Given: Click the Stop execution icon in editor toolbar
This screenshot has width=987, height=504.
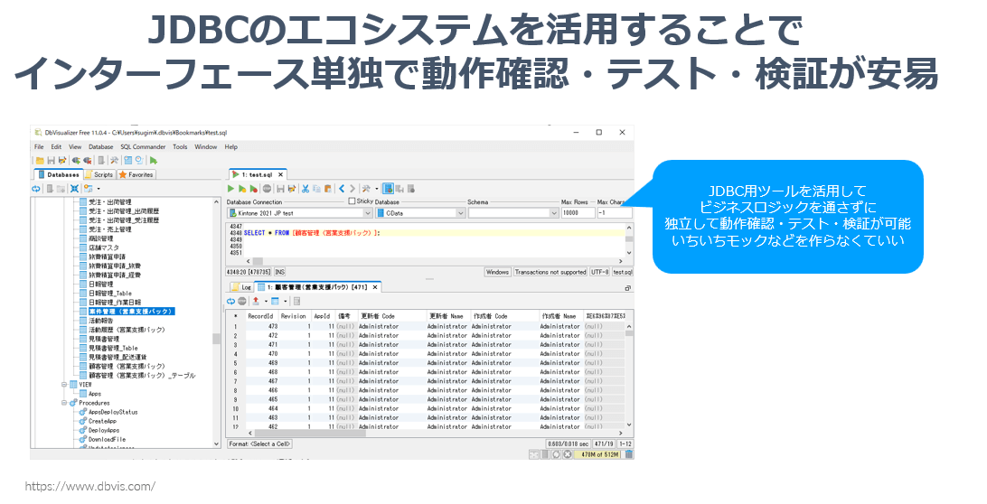Looking at the screenshot, I should [x=267, y=188].
